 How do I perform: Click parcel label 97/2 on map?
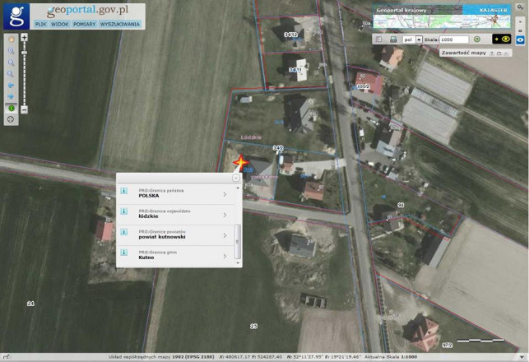point(447,346)
